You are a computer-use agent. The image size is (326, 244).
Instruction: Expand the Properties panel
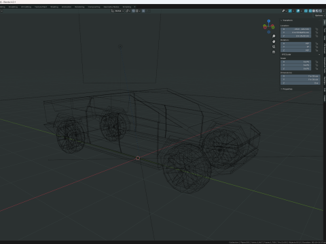coord(287,89)
